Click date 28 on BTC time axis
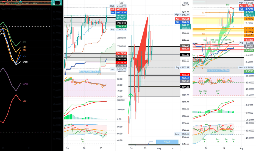 [x=84, y=148]
